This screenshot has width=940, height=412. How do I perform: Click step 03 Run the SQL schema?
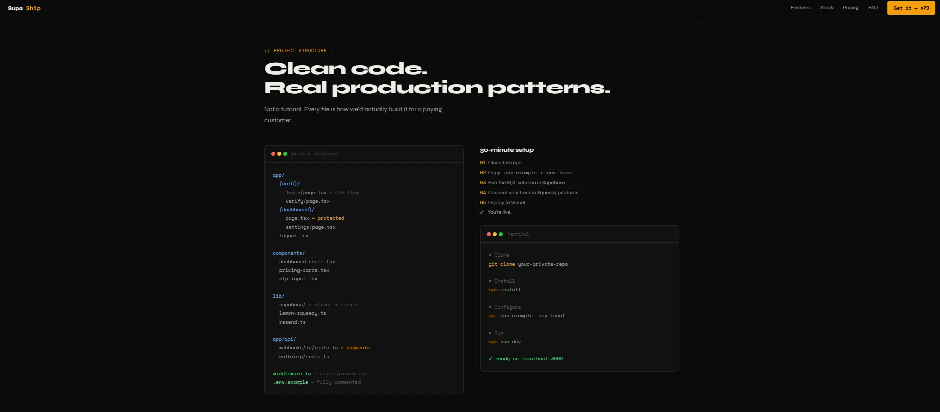[x=522, y=183]
